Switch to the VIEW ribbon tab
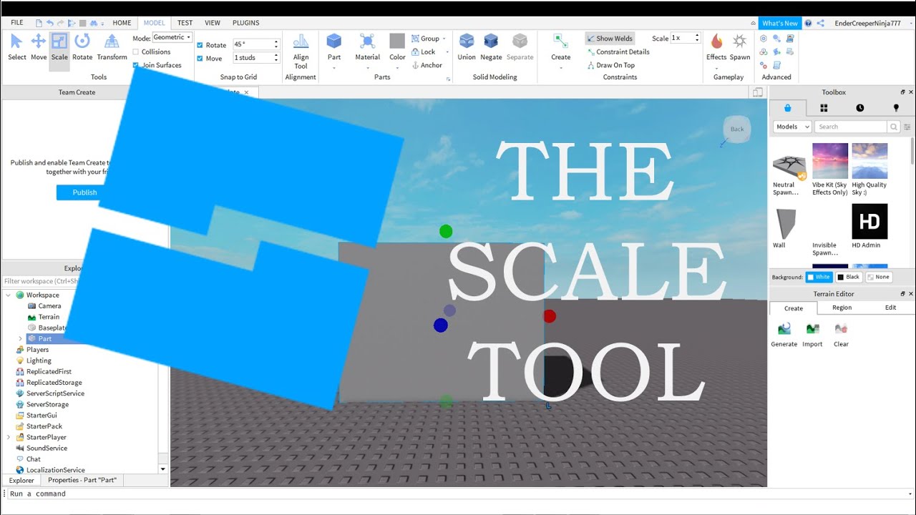The height and width of the screenshot is (515, 916). coord(213,23)
